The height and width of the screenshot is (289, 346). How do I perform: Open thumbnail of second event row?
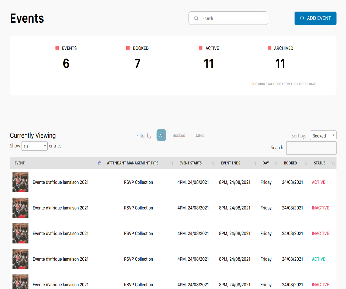click(x=20, y=208)
